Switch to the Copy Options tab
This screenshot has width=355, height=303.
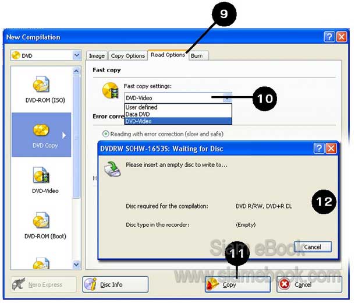click(x=127, y=56)
